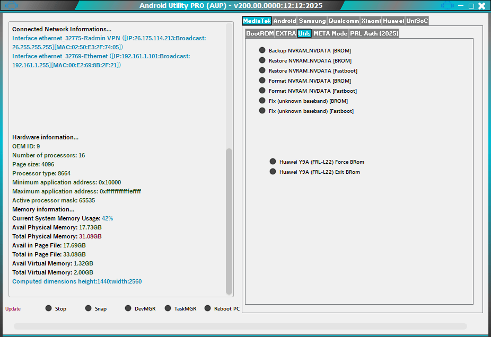The width and height of the screenshot is (491, 337).
Task: Enable Huawei Y9A Force BRom option
Action: coord(273,161)
